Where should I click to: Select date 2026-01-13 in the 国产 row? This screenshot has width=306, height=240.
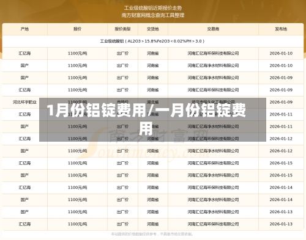pos(281,212)
